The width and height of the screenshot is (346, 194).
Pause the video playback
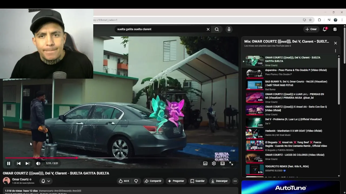9,163
